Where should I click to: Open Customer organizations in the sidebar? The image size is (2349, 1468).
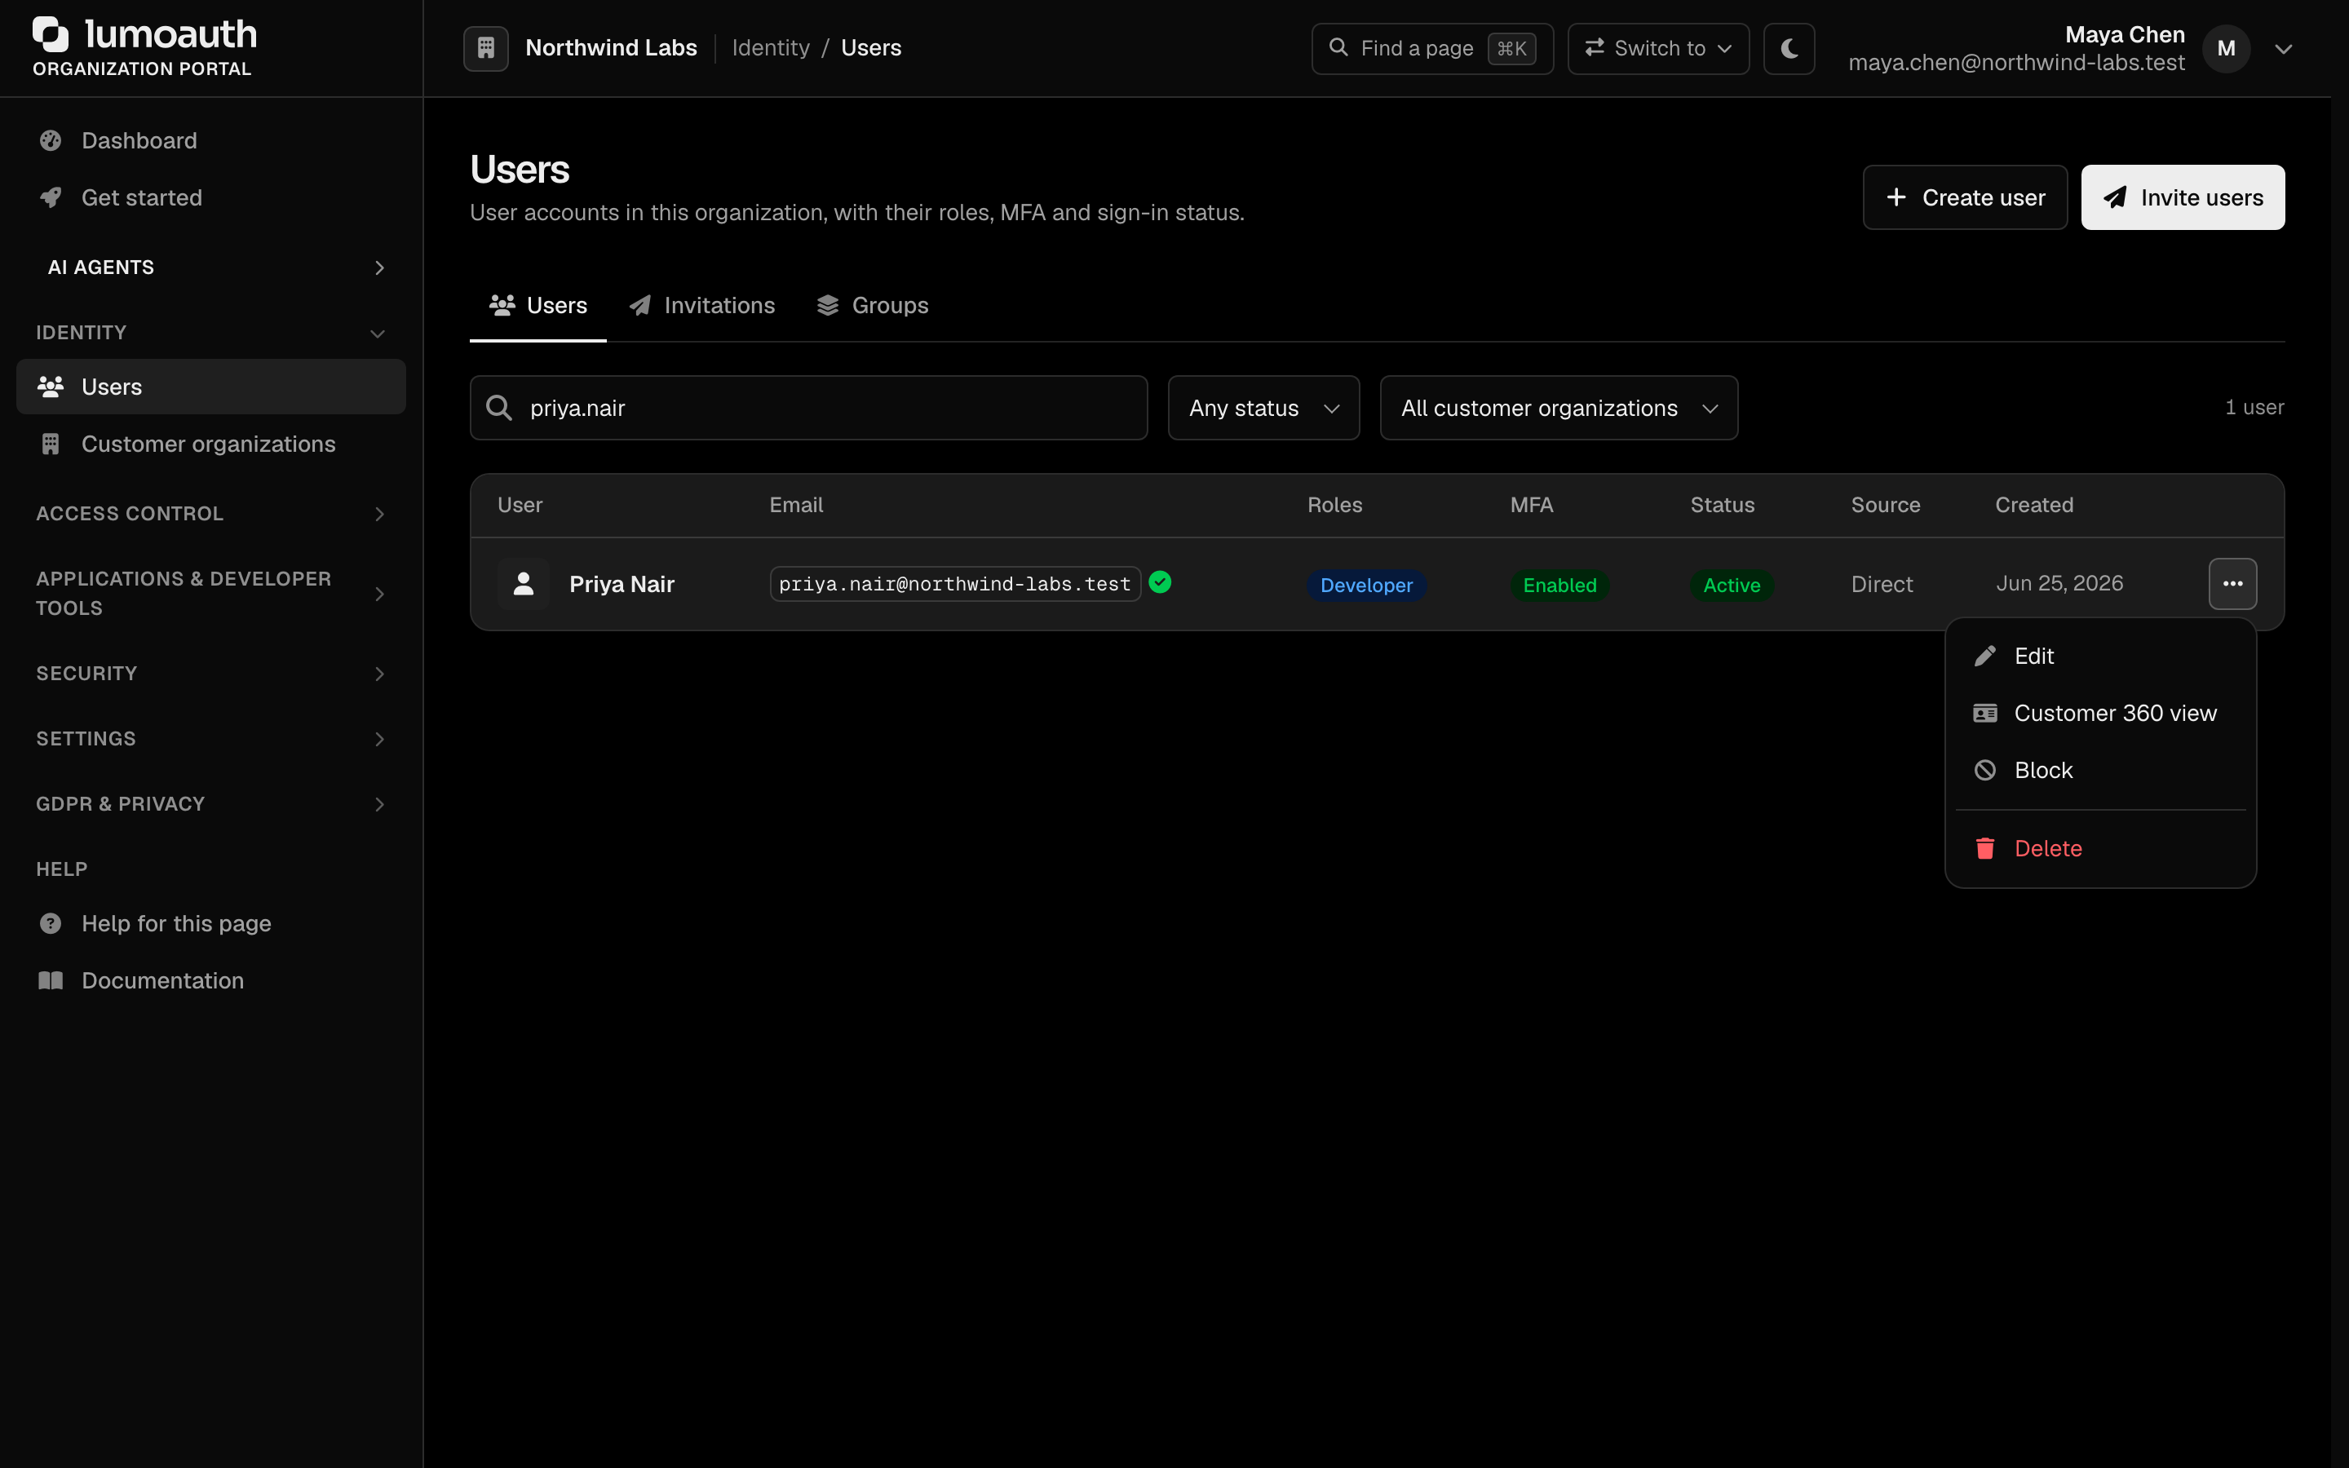pyautogui.click(x=210, y=444)
